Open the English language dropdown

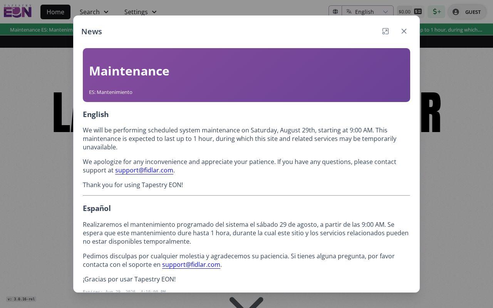[367, 12]
